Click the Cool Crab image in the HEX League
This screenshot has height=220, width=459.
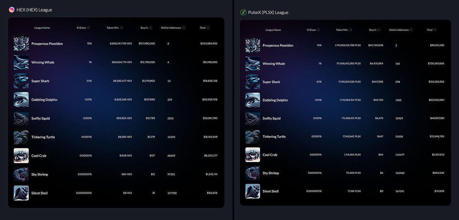click(x=21, y=156)
